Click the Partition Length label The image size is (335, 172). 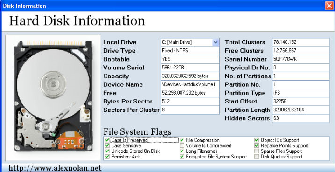[247, 110]
